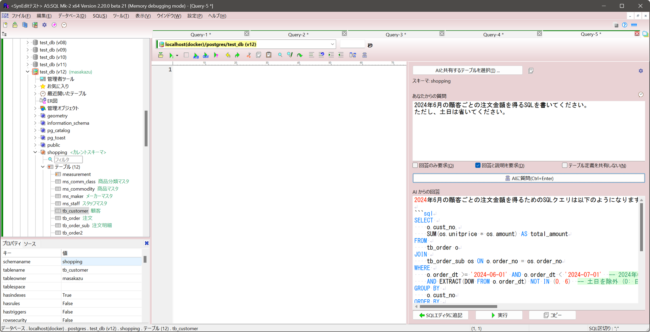Click the green redo arrow icon
The image size is (650, 332).
(x=237, y=55)
